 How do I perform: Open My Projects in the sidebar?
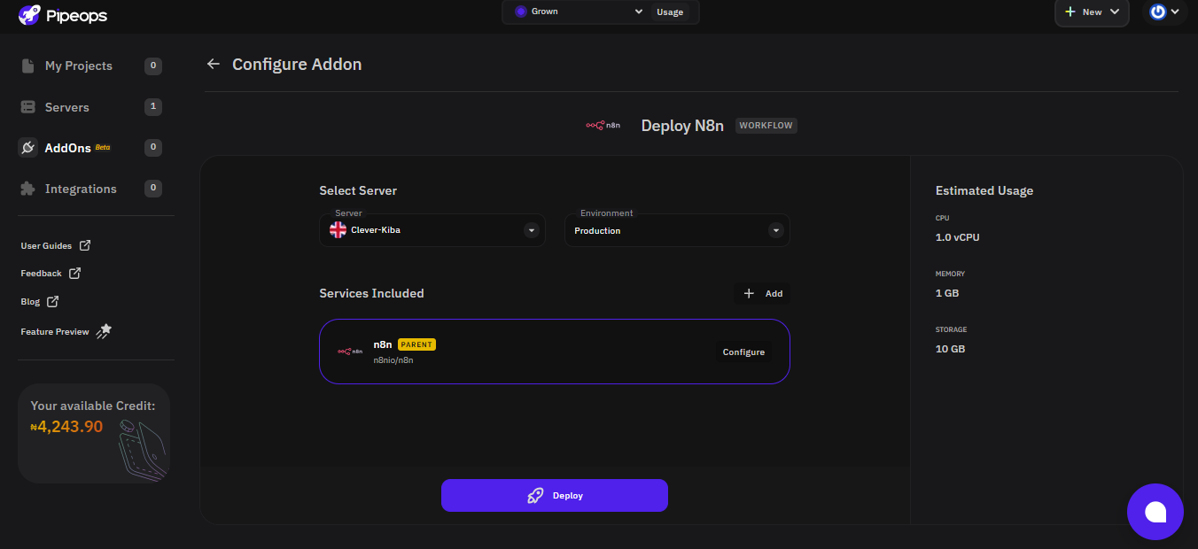[x=91, y=66]
